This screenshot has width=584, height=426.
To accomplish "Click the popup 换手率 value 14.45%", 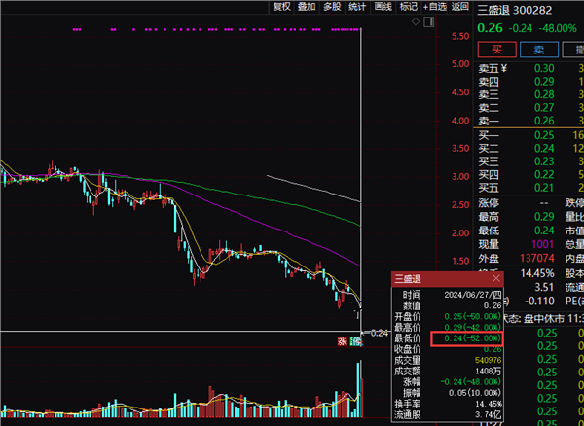I will (489, 404).
